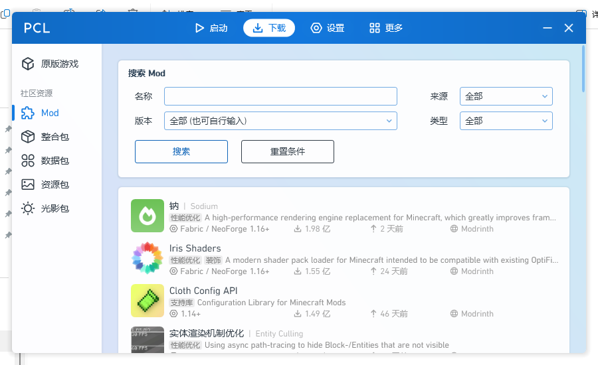This screenshot has width=598, height=365.
Task: Open the 来源 source dropdown
Action: (506, 96)
